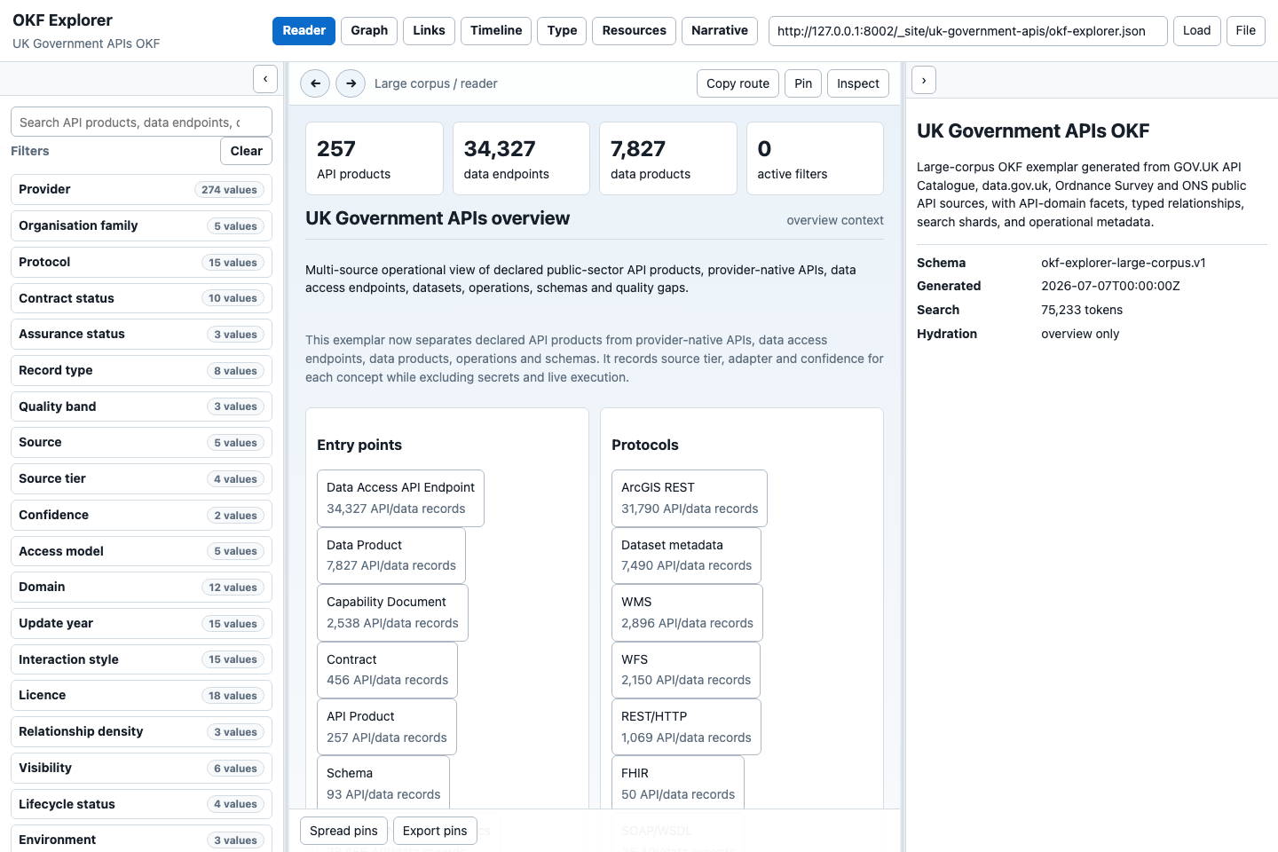
Task: Switch to the Timeline tab
Action: (x=496, y=30)
